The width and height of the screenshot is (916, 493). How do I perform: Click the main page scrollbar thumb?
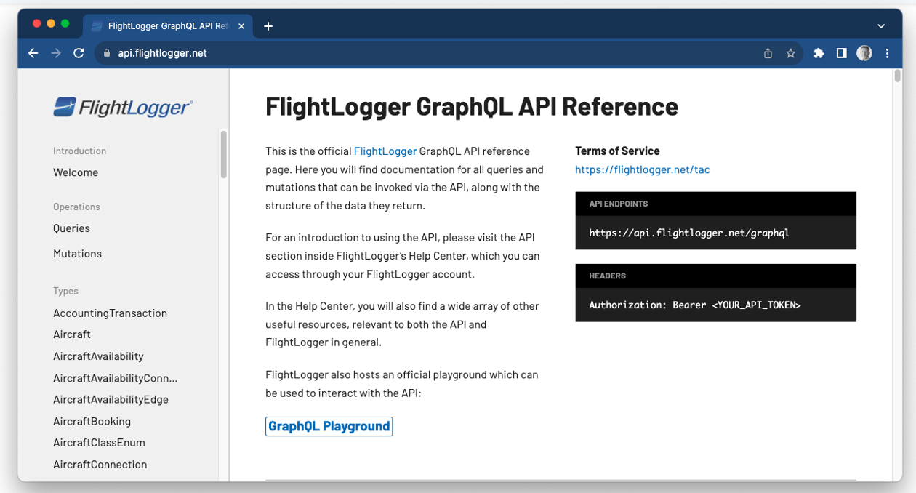click(x=898, y=76)
